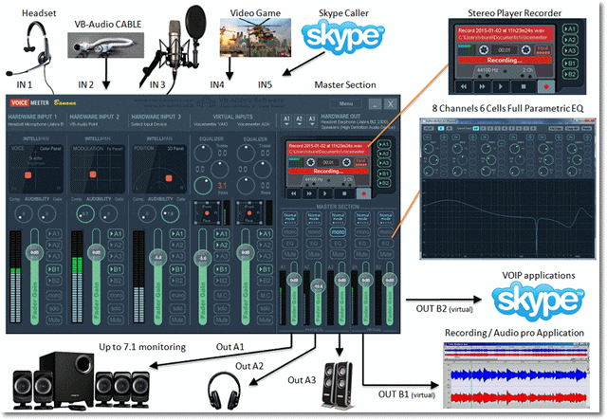
Task: Click solo on Voicemeeter AUX strip
Action: click(265, 308)
